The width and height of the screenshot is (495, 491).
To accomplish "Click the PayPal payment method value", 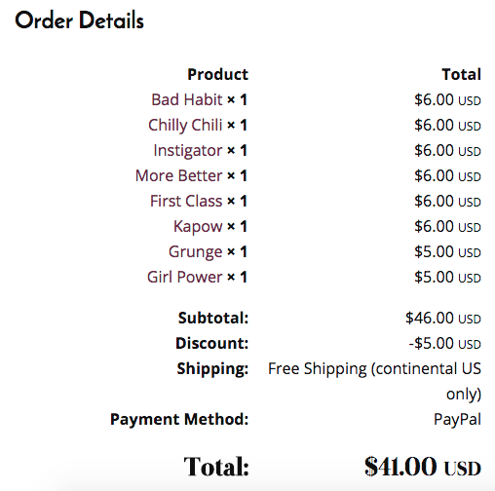I will pos(457,420).
